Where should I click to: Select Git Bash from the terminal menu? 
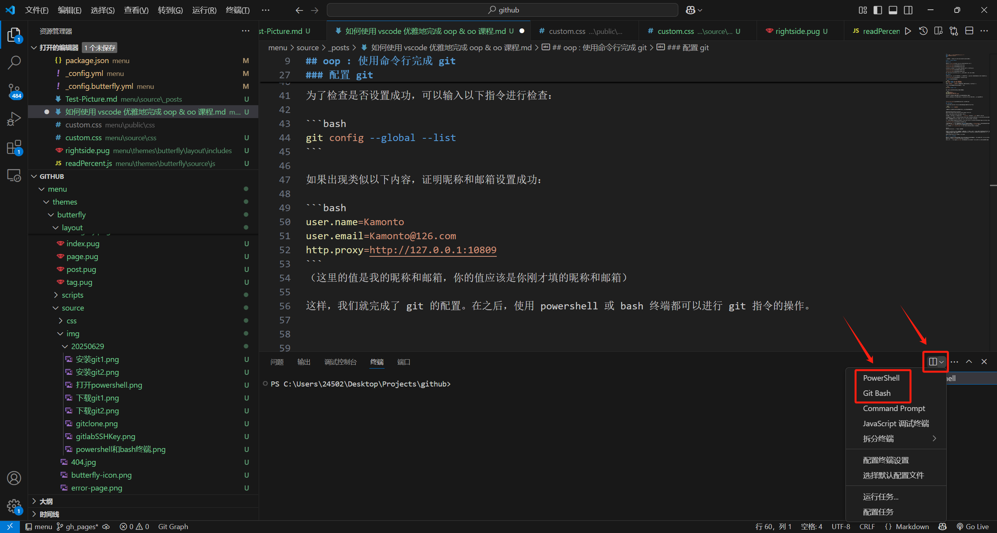pos(877,393)
